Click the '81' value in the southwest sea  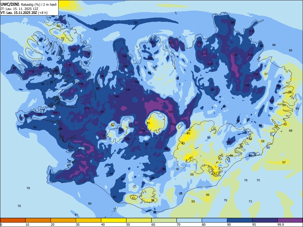76,215
